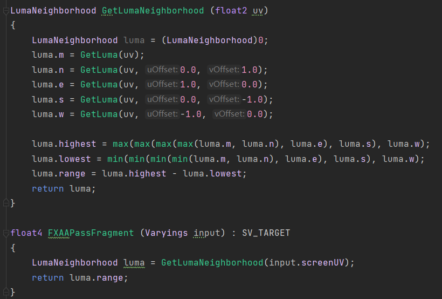Click the uOffset hint on the luma.w line
Image resolution: width=442 pixels, height=299 pixels.
[162, 114]
